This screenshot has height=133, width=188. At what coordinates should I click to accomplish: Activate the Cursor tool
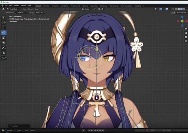pyautogui.click(x=4, y=23)
